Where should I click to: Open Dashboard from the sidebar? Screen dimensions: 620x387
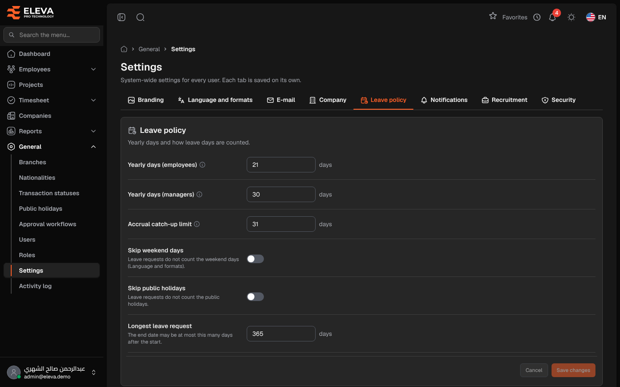(x=52, y=54)
